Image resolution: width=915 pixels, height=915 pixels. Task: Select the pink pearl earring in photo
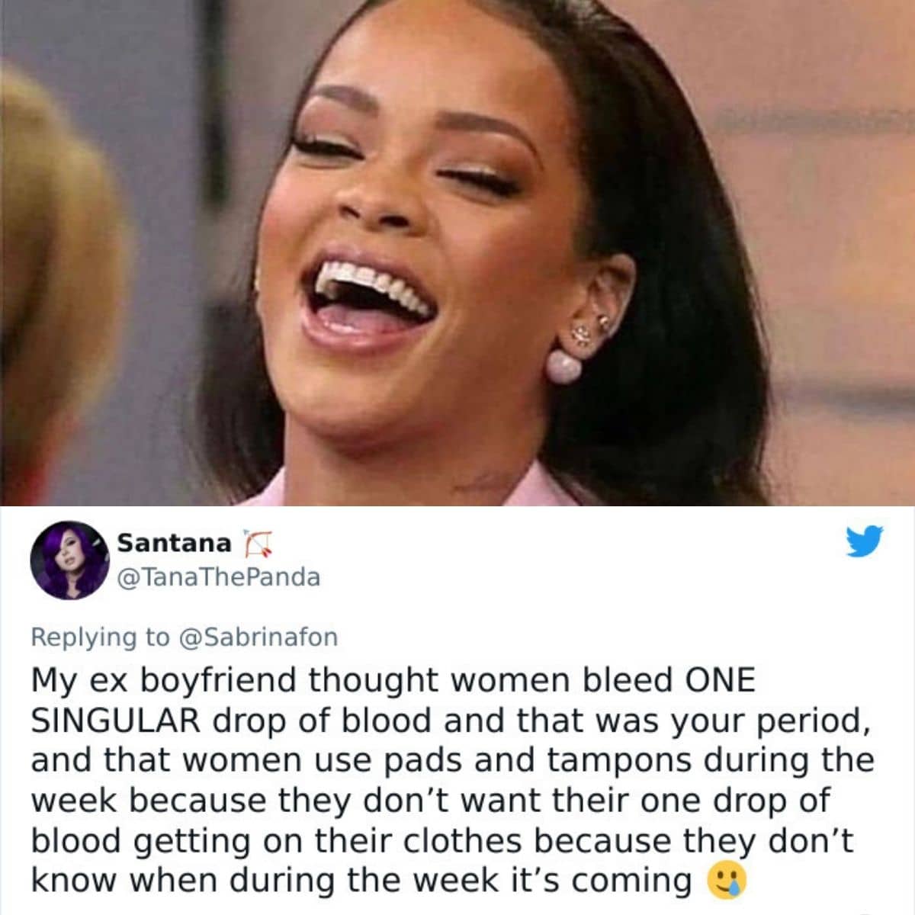[563, 365]
